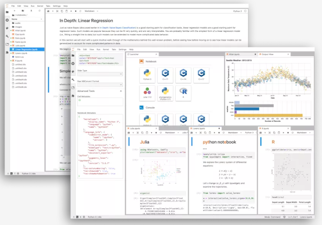Launch R notebook from Launcher
Viewport: 322px width, 225px height.
tap(183, 93)
